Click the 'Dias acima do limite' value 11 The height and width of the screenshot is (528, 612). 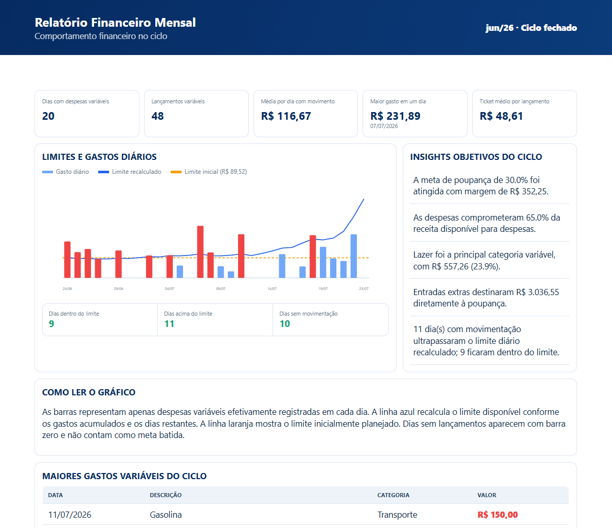169,324
